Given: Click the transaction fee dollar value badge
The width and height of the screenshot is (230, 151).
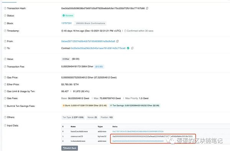Looking at the screenshot, I should click(x=99, y=66).
